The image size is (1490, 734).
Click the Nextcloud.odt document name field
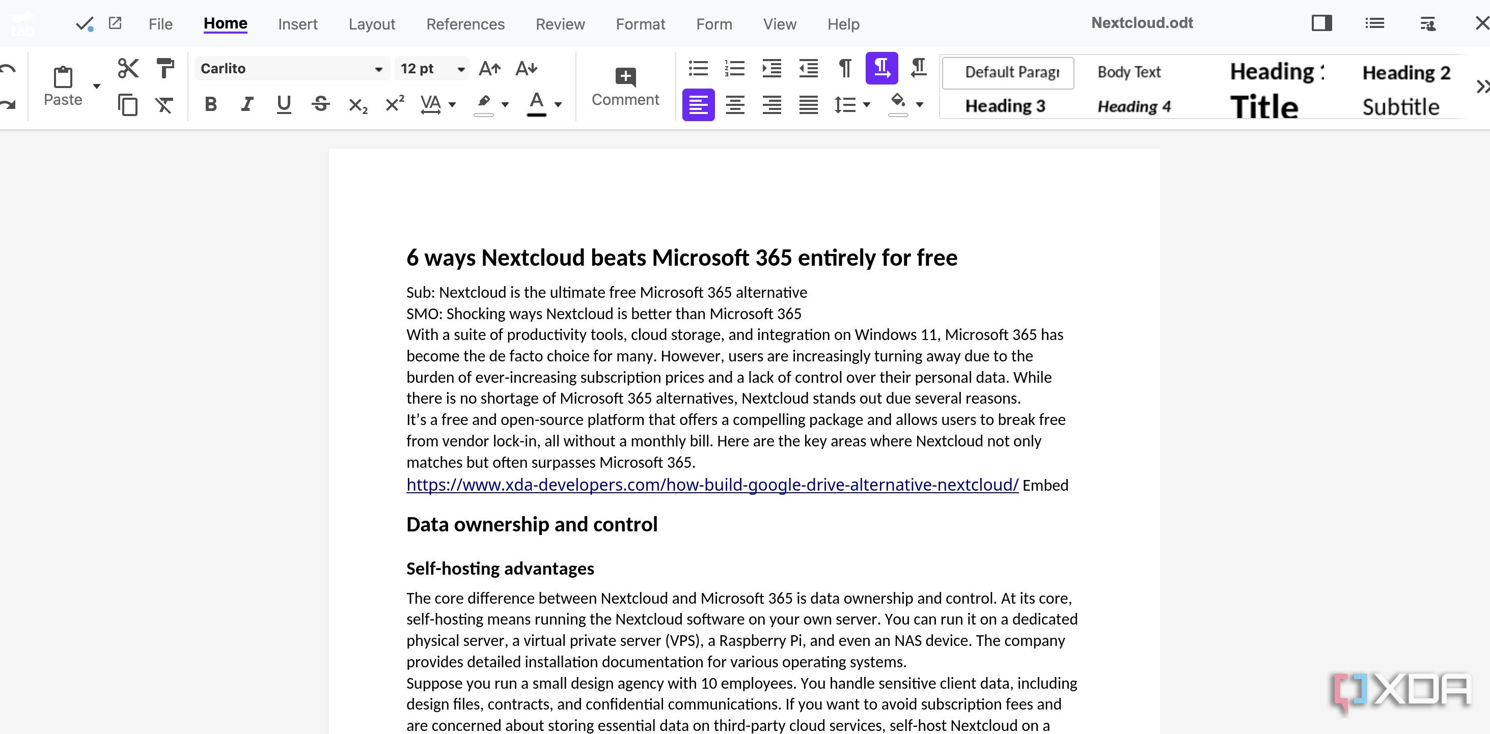[1142, 22]
